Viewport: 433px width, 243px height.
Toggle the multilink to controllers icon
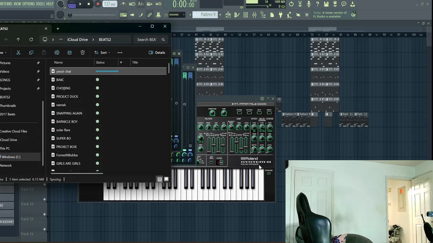[158, 15]
